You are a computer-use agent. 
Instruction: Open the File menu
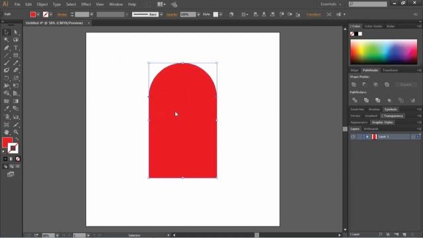tap(17, 5)
